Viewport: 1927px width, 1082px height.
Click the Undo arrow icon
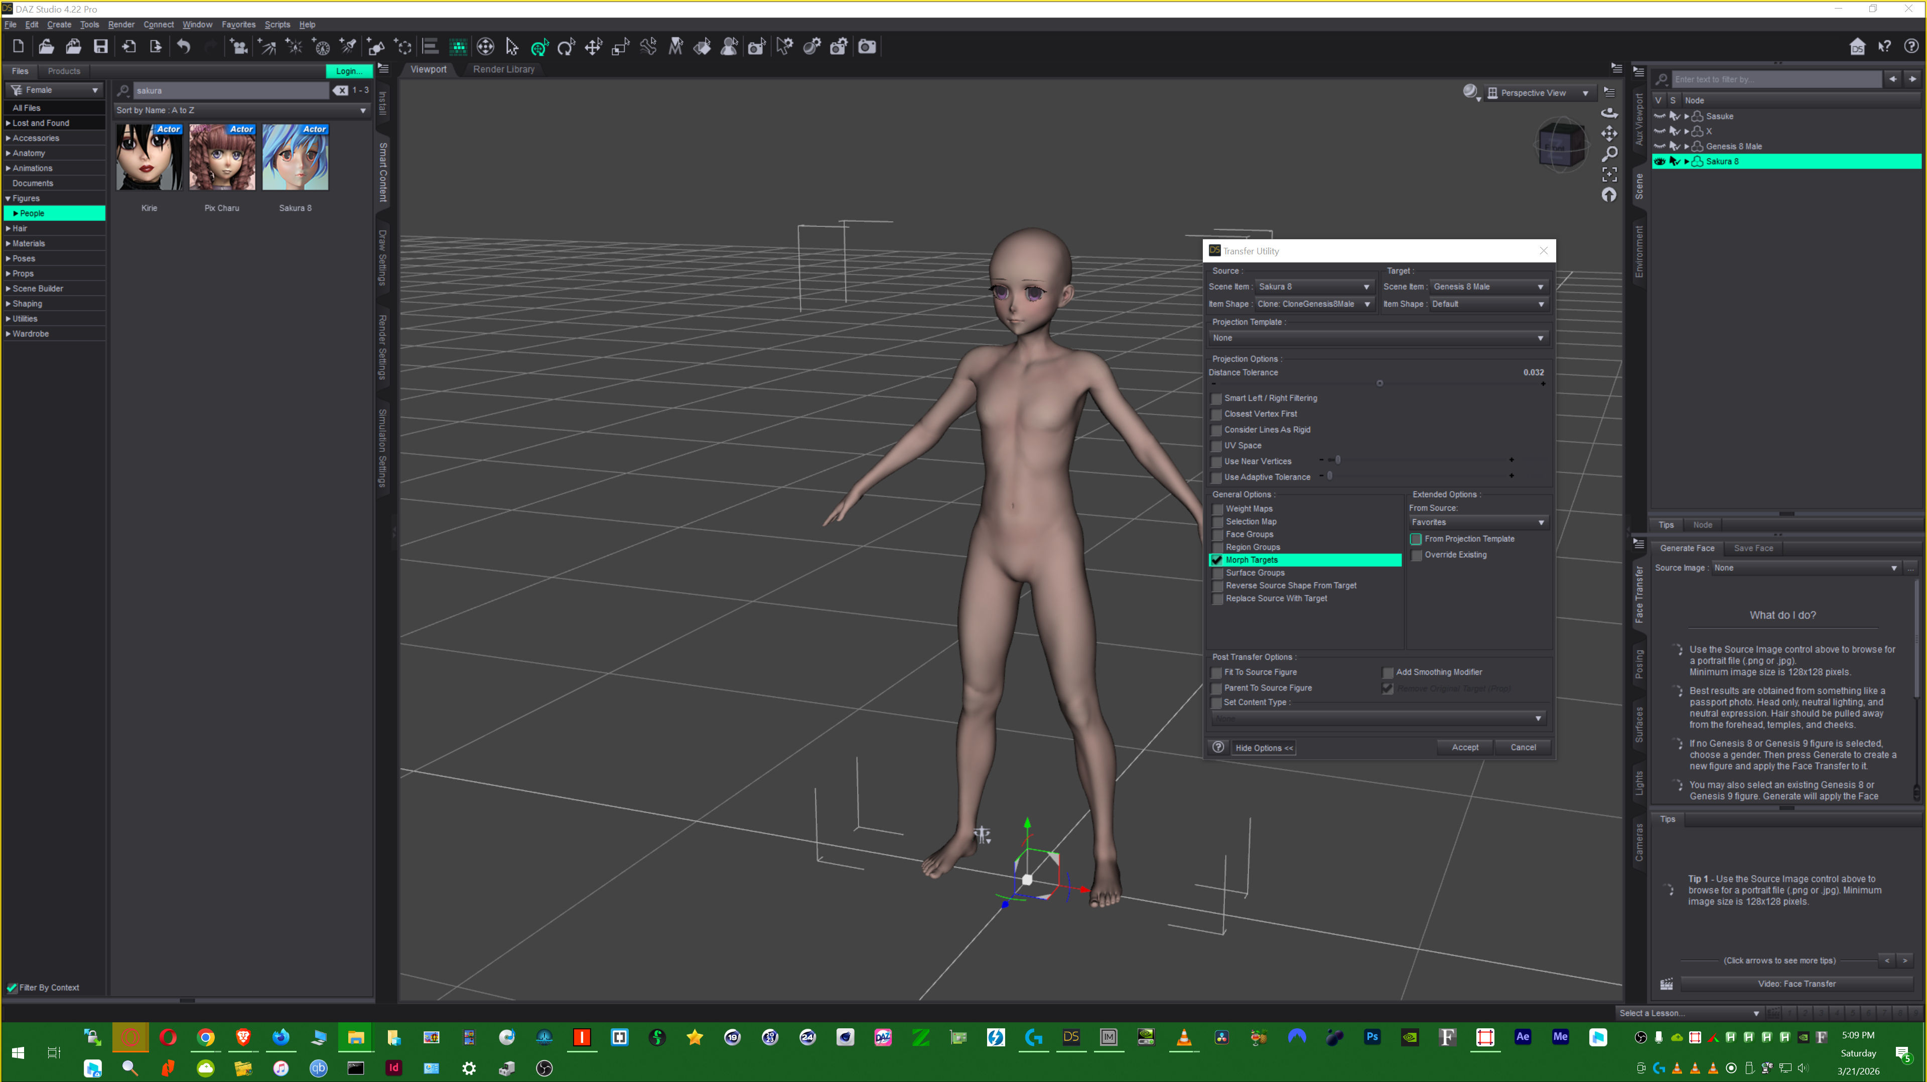coord(183,47)
